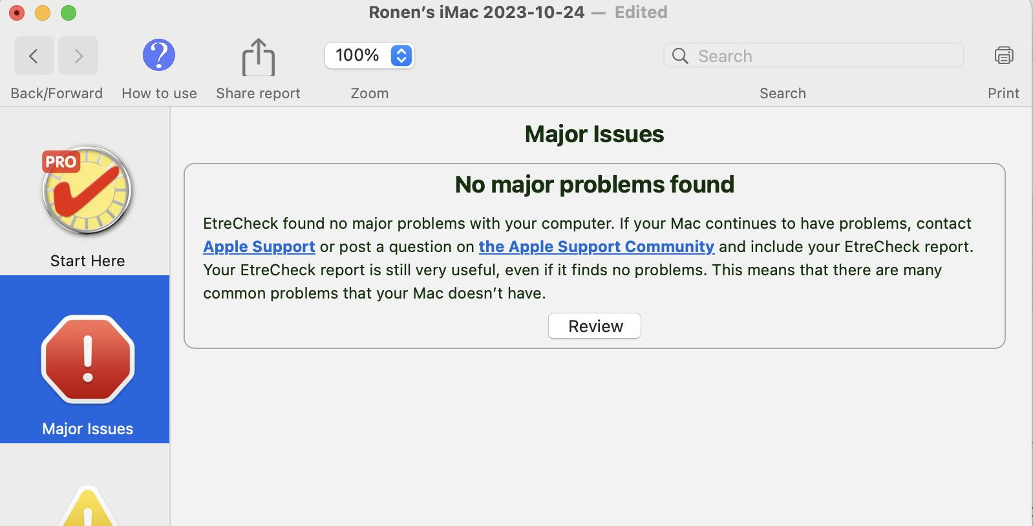
Task: Click the window title Ronen's iMac 2023-10-24
Action: pyautogui.click(x=476, y=12)
